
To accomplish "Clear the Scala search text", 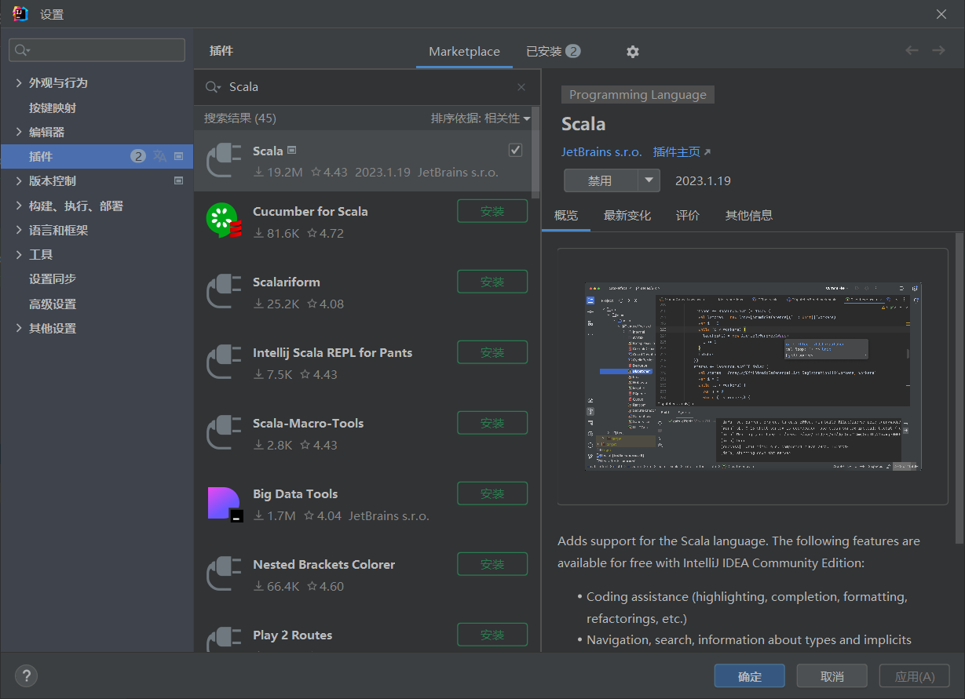I will pos(521,87).
